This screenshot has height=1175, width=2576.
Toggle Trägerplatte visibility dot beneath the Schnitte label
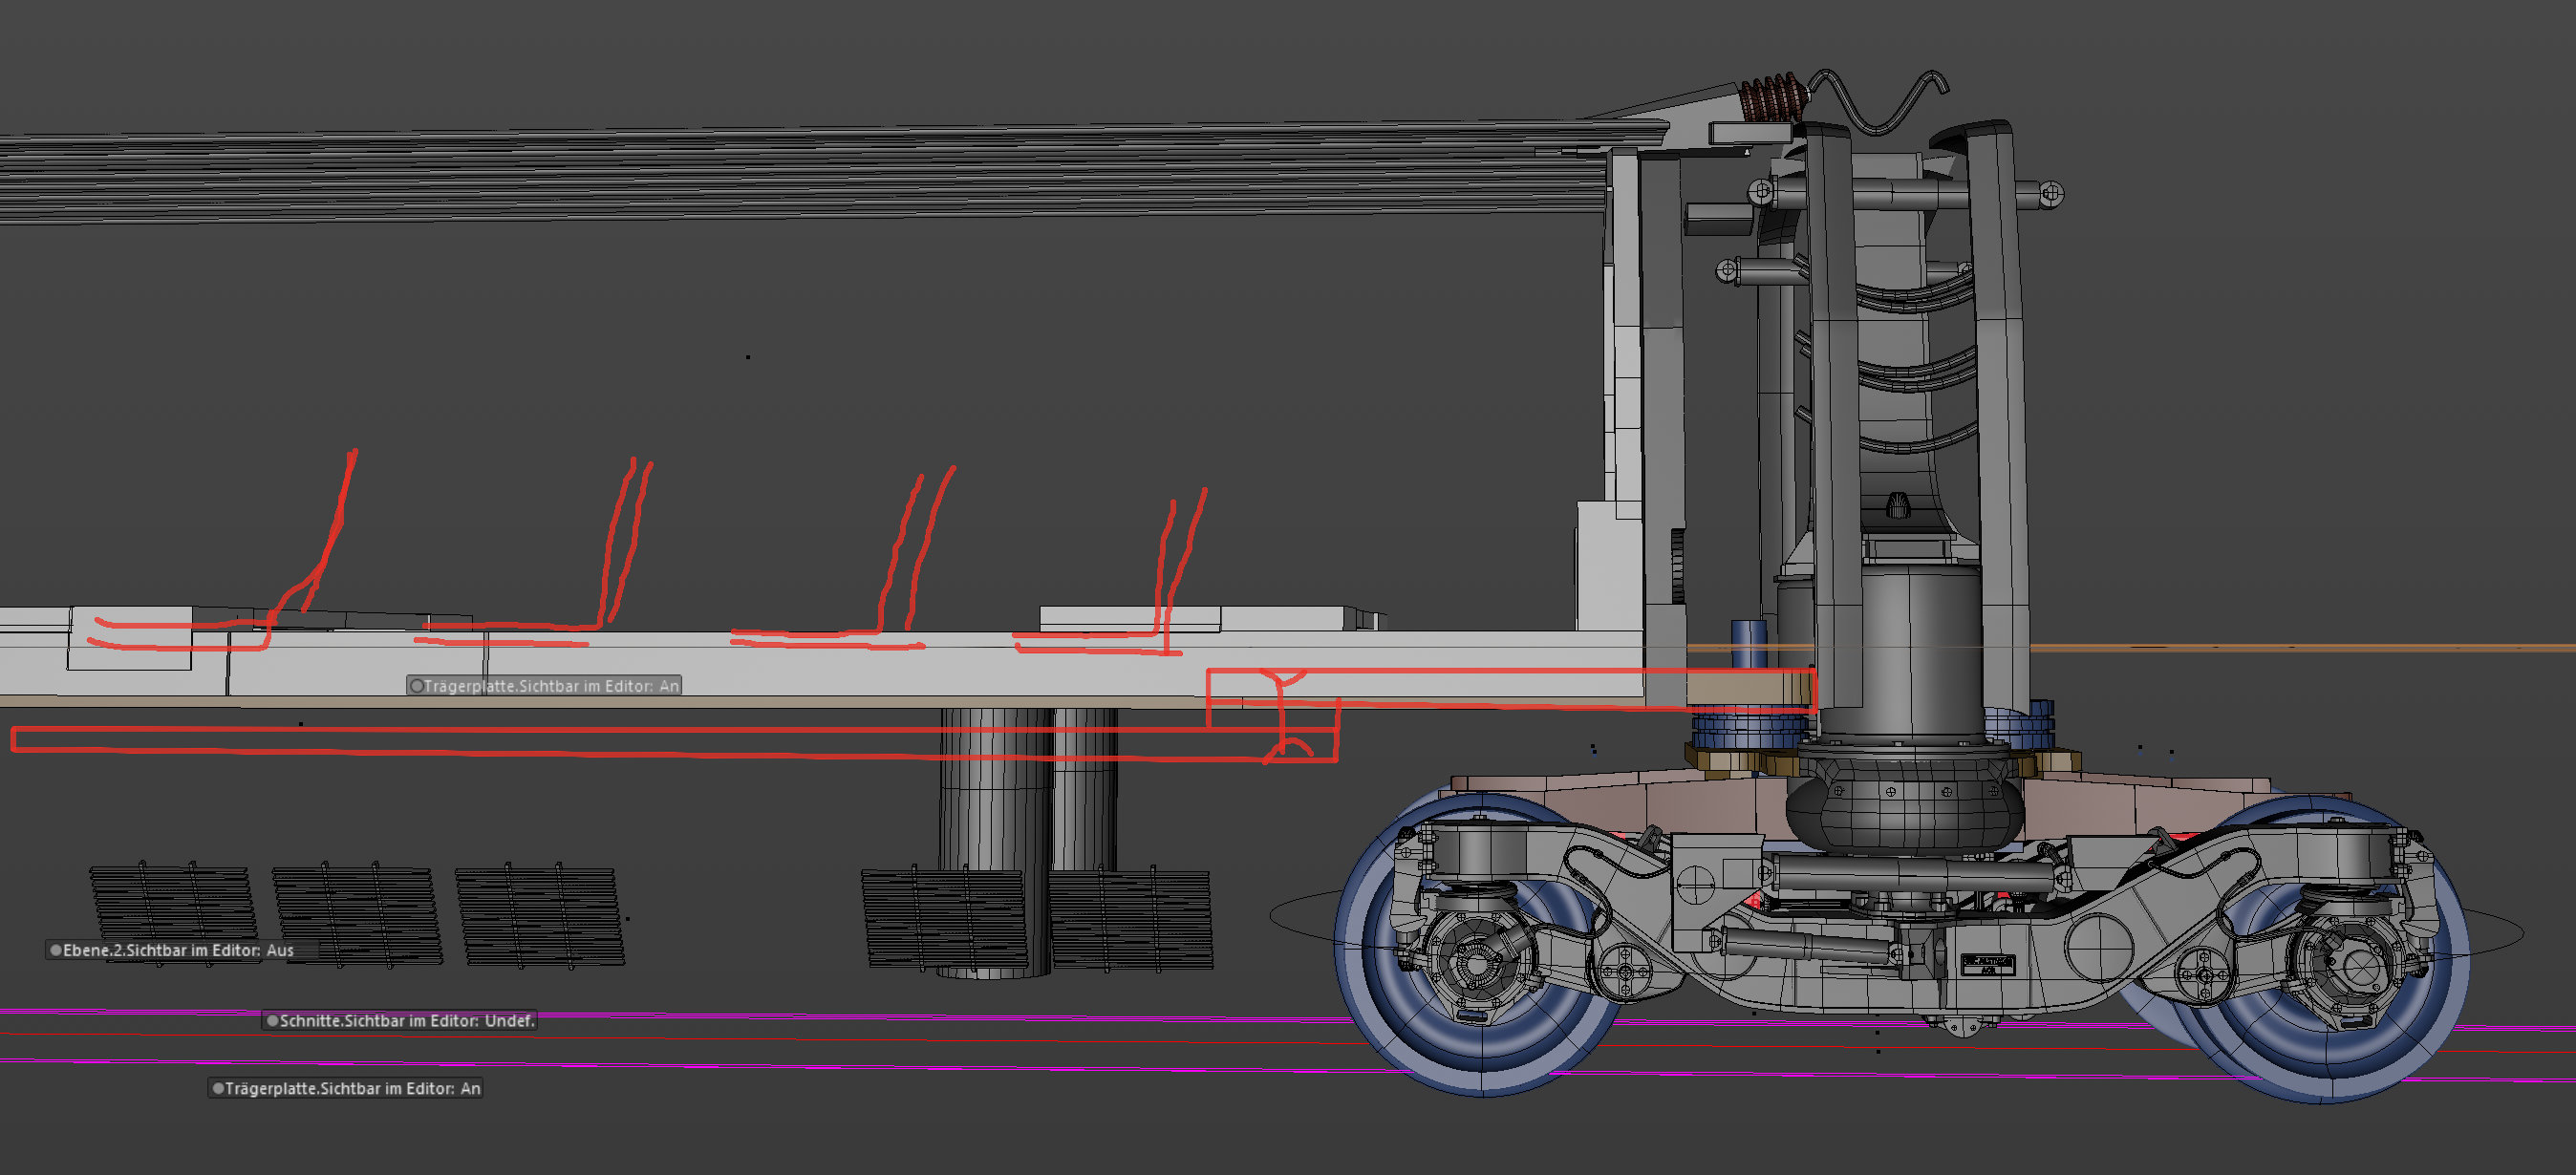pyautogui.click(x=217, y=1089)
